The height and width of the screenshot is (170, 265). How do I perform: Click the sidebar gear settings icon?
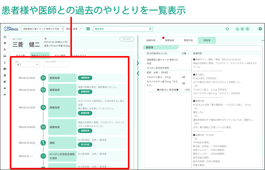(5, 82)
